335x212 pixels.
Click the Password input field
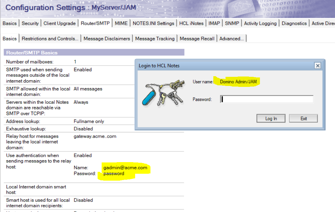click(266, 99)
